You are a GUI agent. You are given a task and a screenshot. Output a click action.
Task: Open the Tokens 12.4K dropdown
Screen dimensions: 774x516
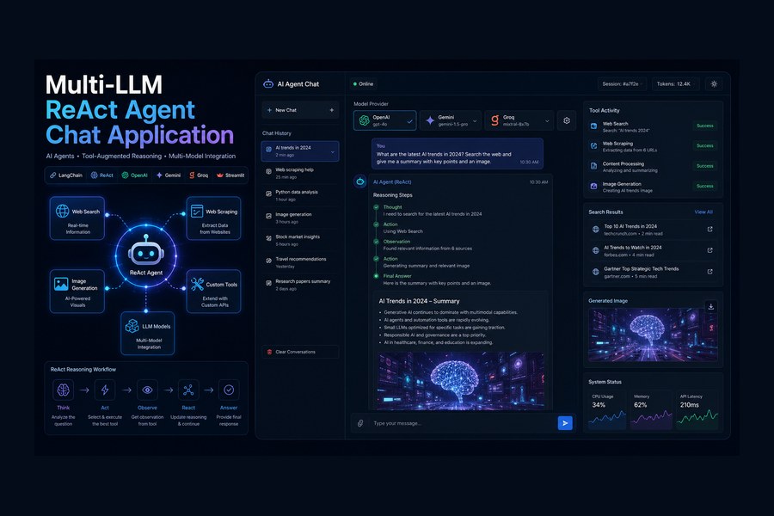click(675, 84)
